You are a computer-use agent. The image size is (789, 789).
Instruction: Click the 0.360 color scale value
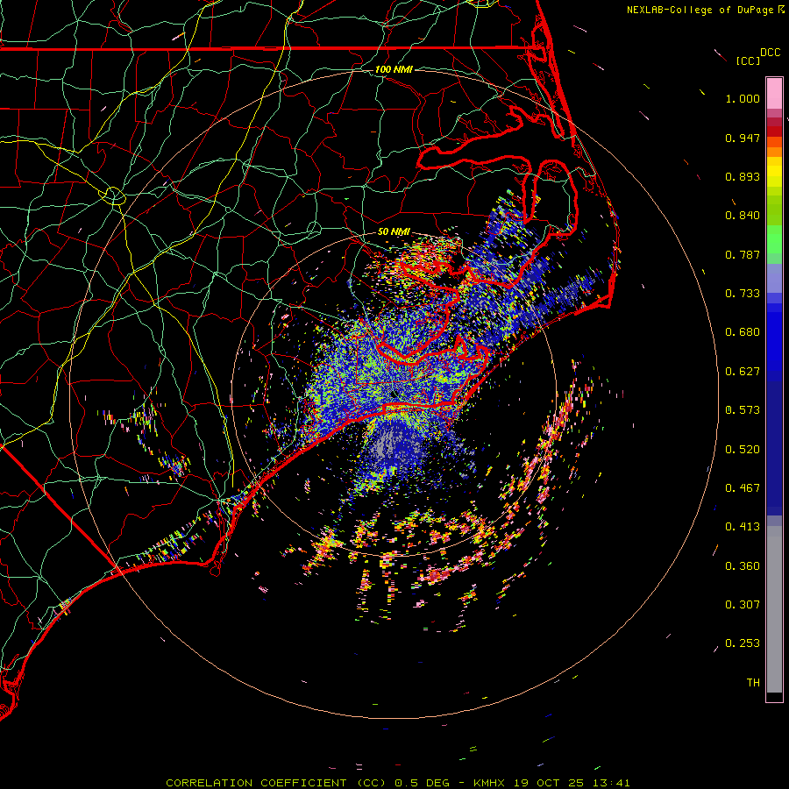[743, 566]
